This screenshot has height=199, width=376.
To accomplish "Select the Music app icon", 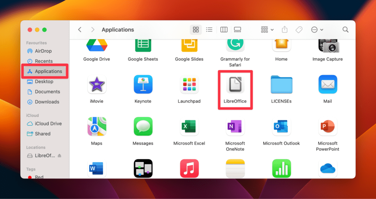I will click(189, 168).
